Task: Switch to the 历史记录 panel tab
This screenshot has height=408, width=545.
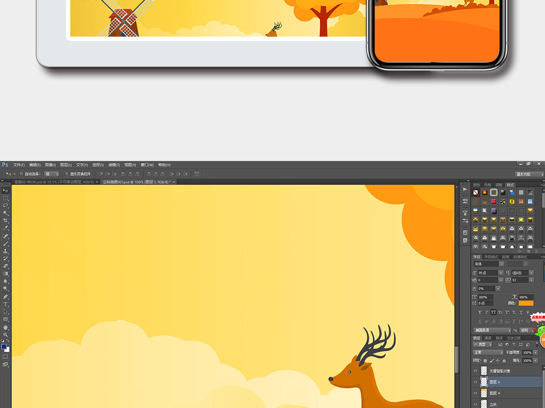Action: click(x=514, y=338)
